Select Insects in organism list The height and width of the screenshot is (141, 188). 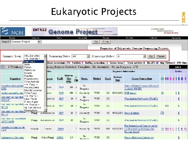click(x=34, y=73)
